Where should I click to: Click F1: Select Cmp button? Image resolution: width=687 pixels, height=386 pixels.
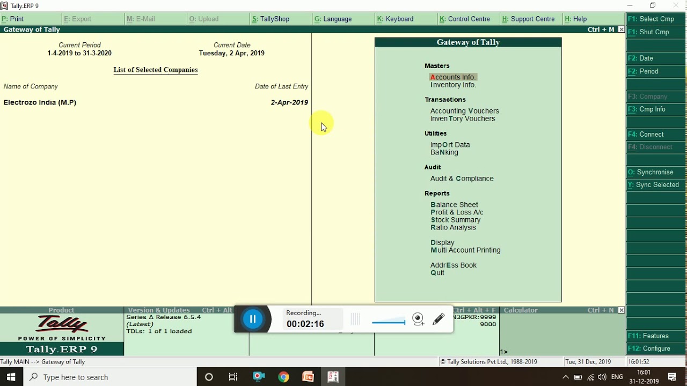(656, 19)
